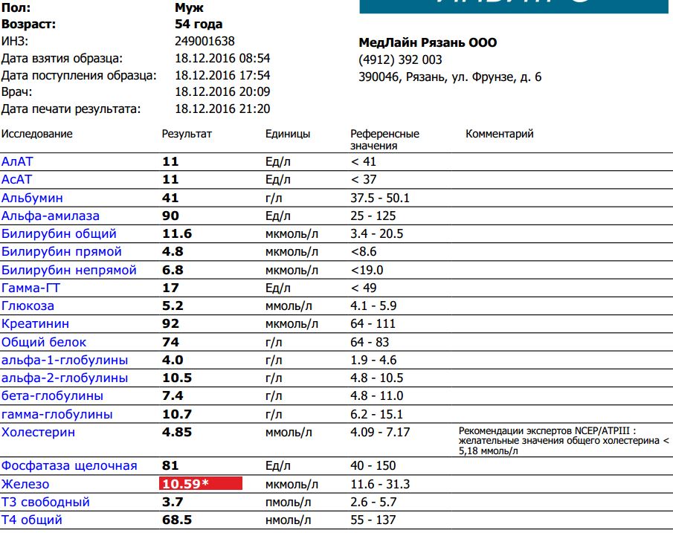Click the Результат column header
673x533 pixels.
pos(187,135)
